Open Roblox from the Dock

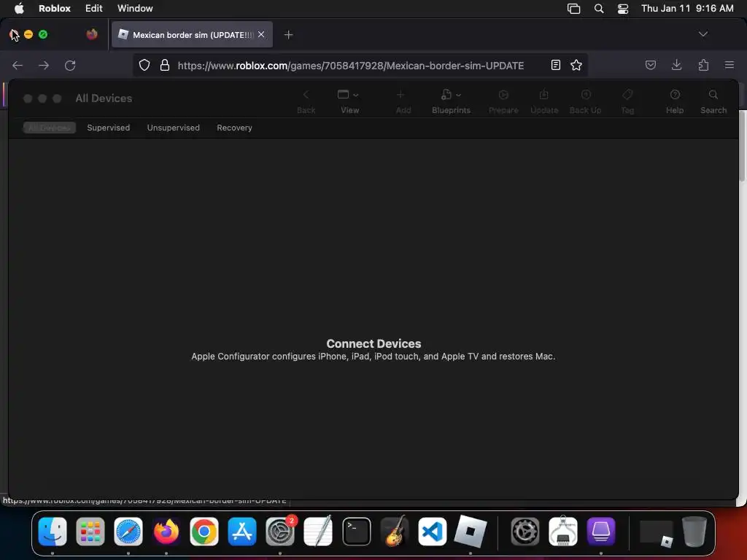[471, 532]
